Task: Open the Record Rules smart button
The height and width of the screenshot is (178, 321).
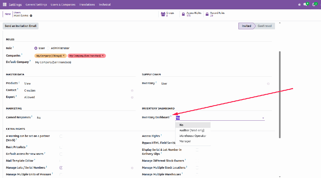Action: tap(215, 14)
